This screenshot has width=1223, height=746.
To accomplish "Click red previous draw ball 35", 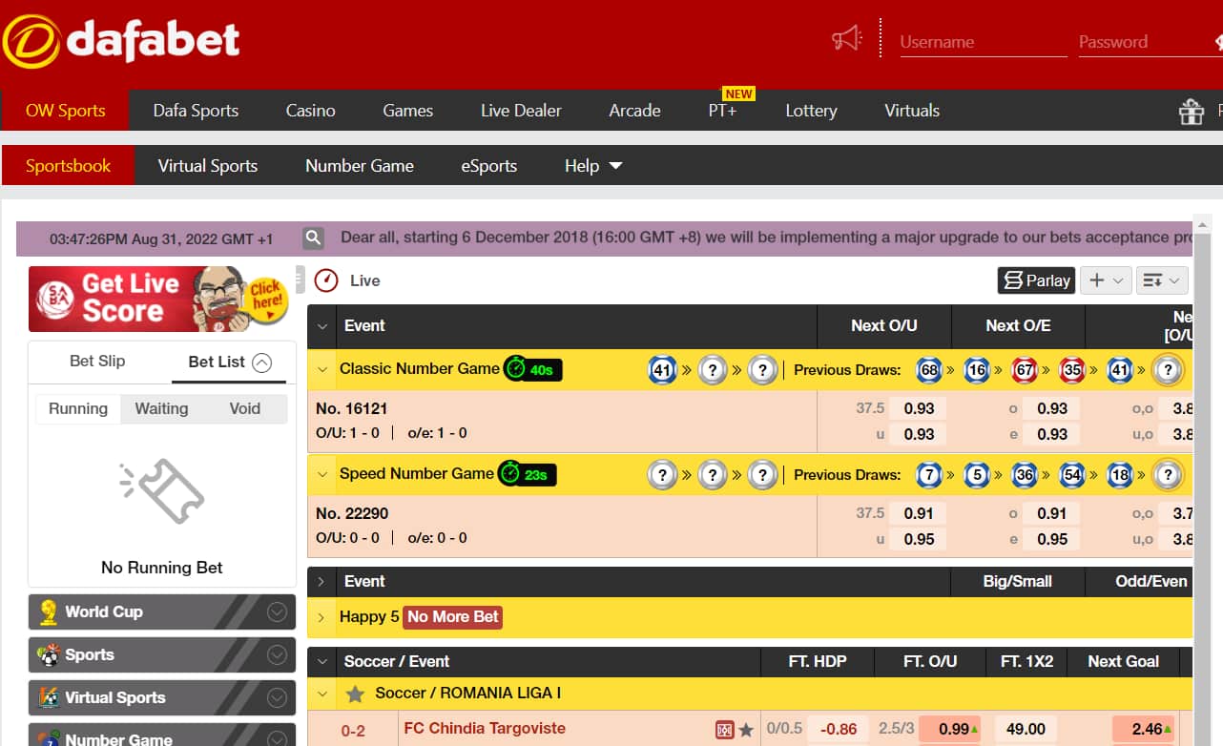I will (1072, 369).
